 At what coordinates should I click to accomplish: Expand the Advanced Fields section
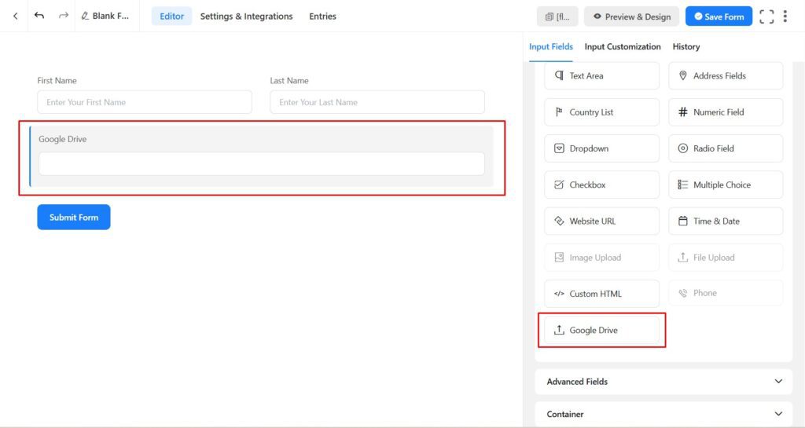pos(663,382)
